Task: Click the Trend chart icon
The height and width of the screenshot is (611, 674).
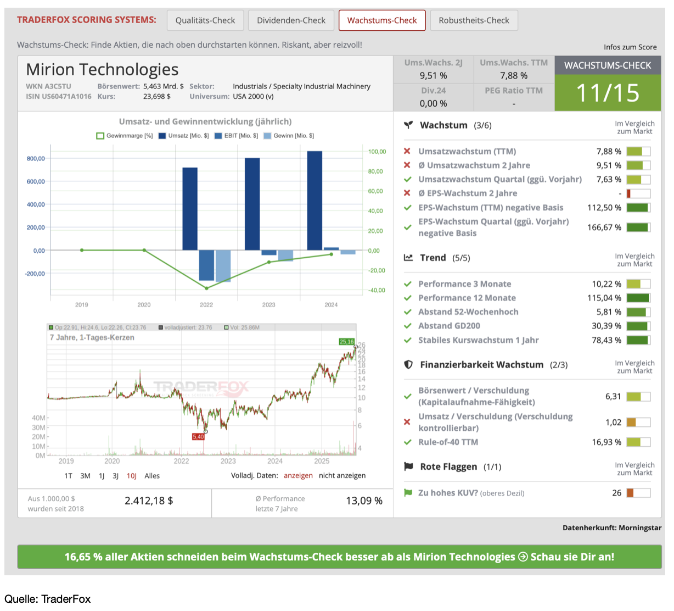Action: pos(408,258)
